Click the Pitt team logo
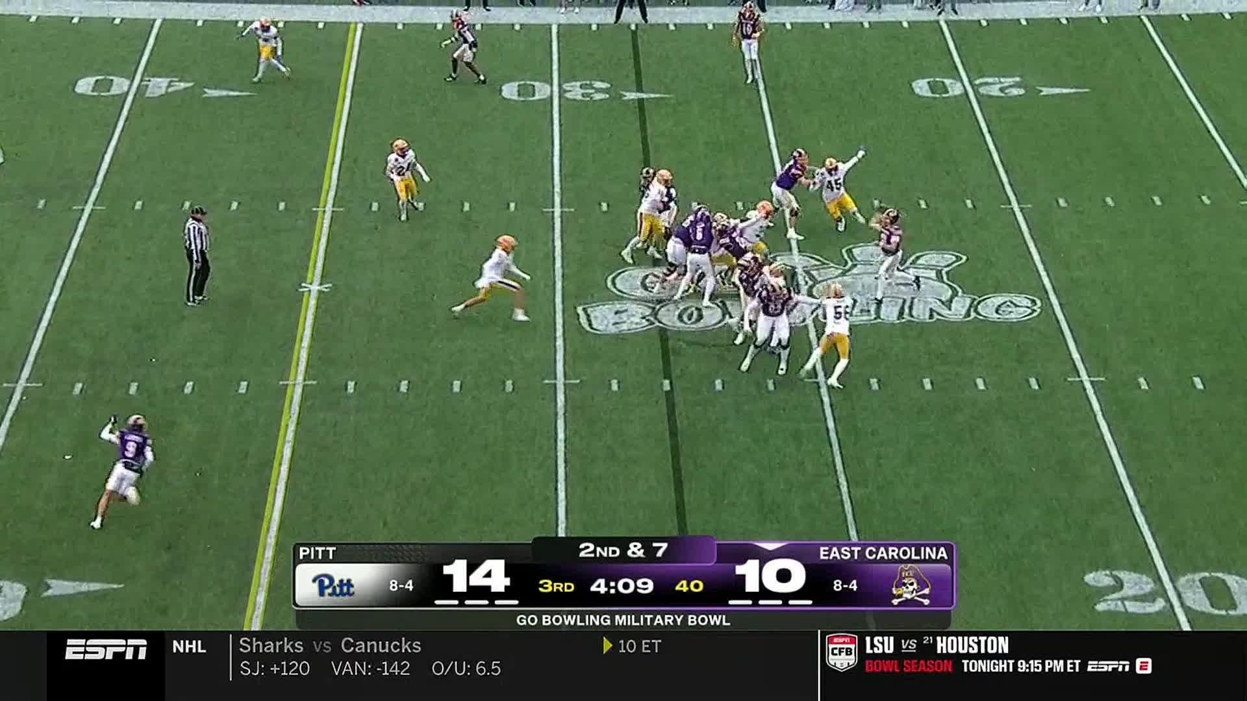This screenshot has height=701, width=1247. (333, 585)
